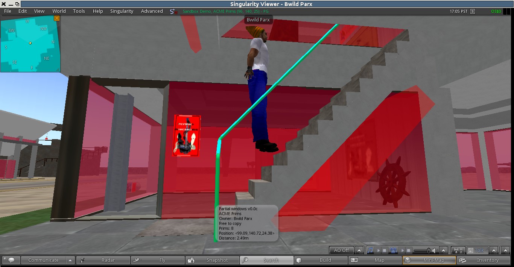This screenshot has width=514, height=267.
Task: Stop the music stream
Action: tap(385, 250)
